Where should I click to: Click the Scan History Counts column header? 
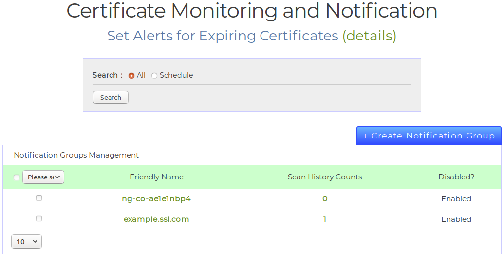pos(324,177)
